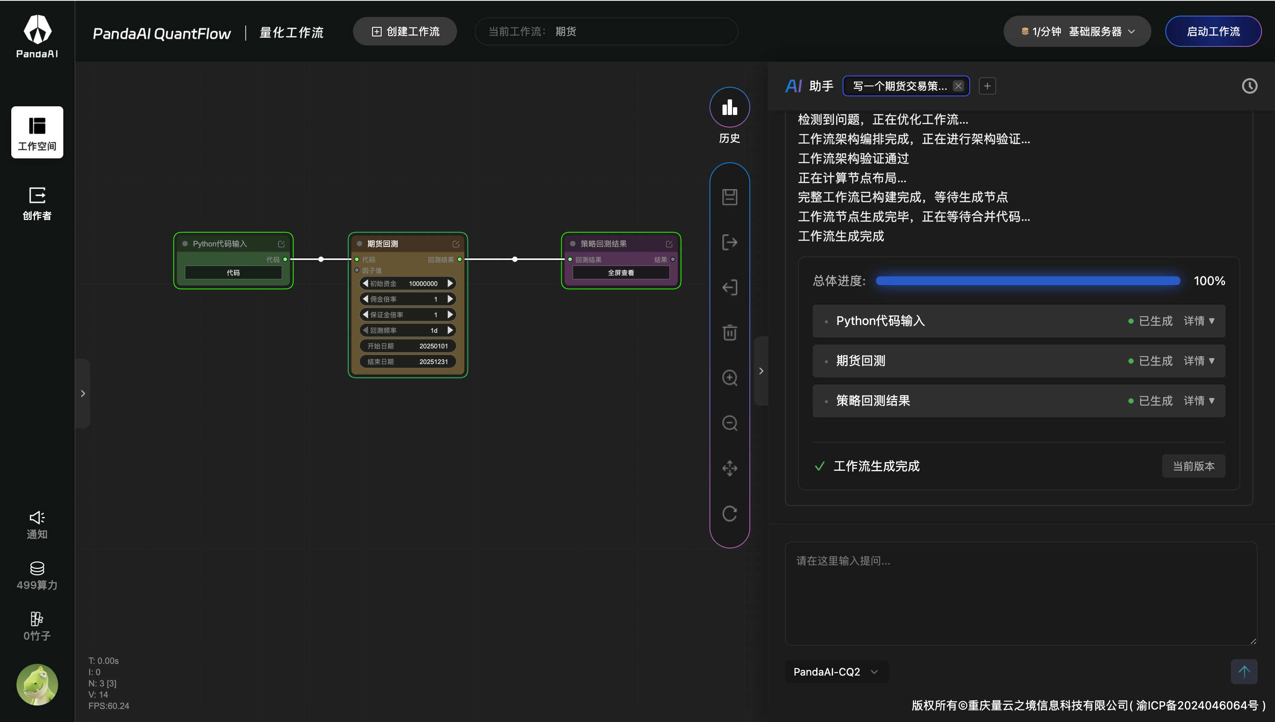The height and width of the screenshot is (722, 1275).
Task: Click the link midpoint between 期货回测 and 策略回测结果
Action: pos(515,259)
